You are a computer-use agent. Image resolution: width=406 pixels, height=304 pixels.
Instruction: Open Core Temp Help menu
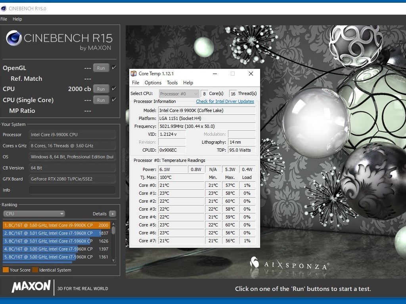tap(188, 83)
